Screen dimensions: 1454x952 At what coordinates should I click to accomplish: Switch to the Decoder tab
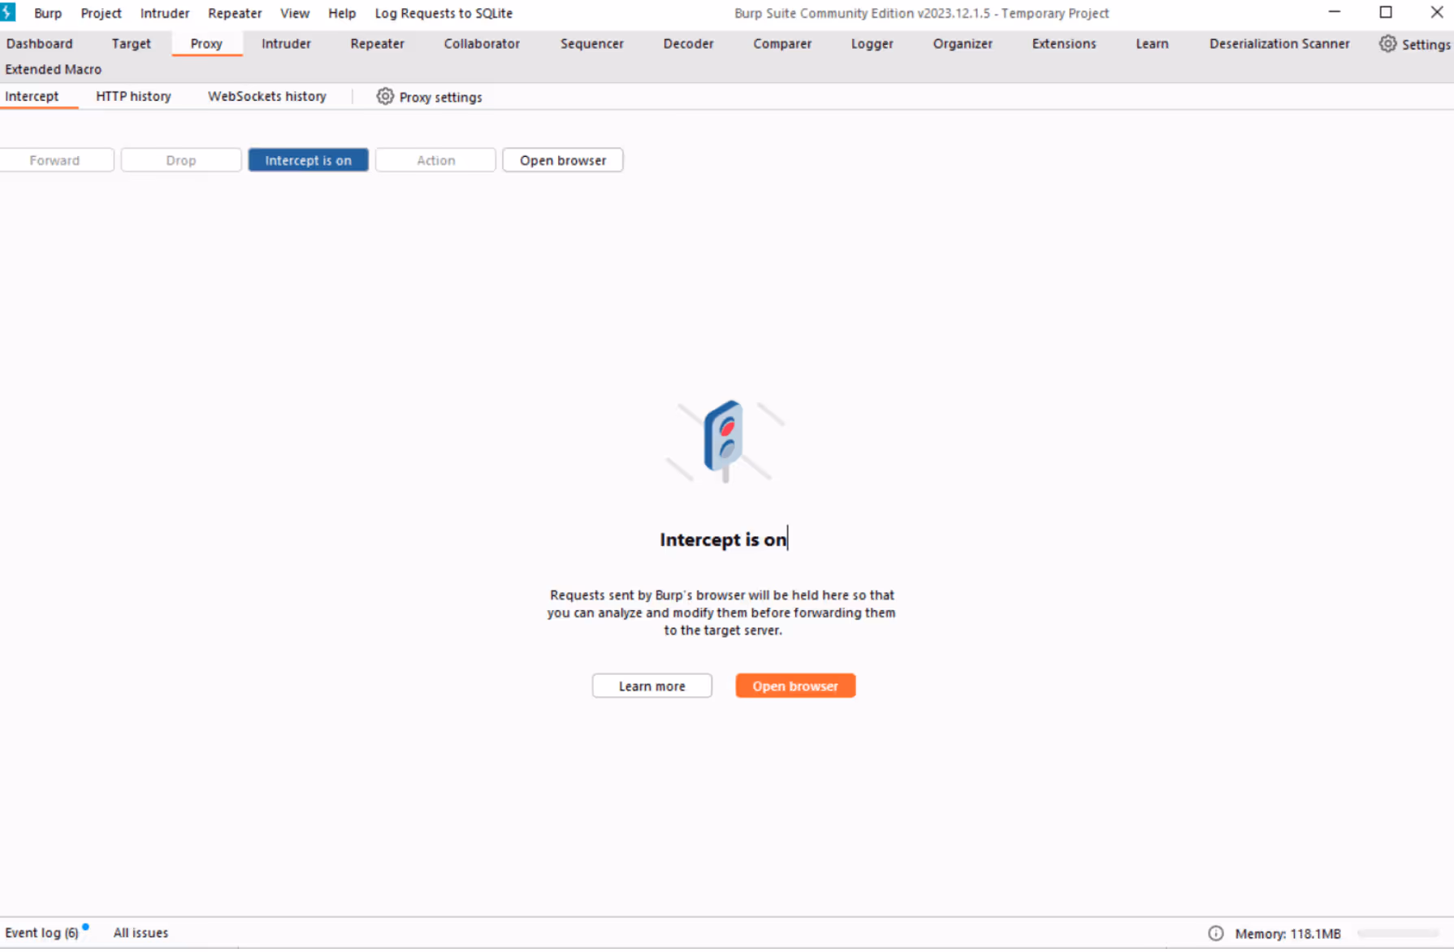(688, 43)
